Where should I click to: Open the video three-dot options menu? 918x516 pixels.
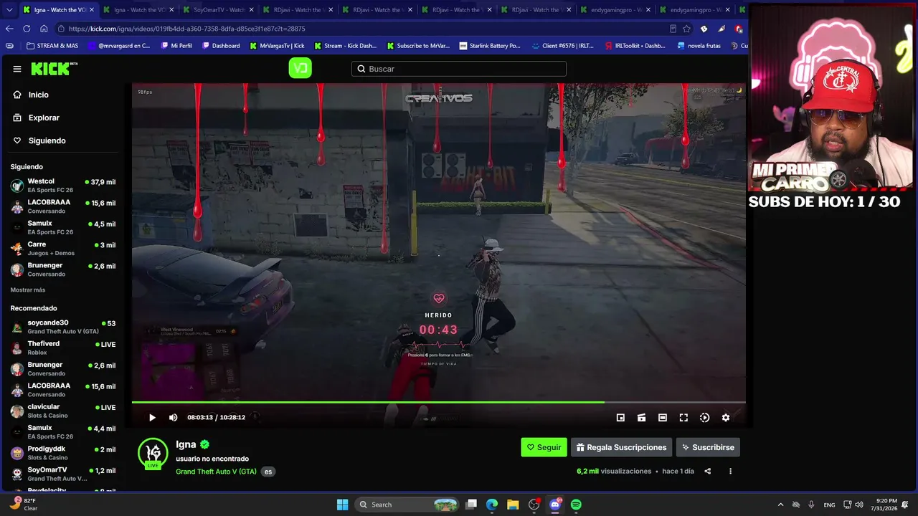[x=730, y=471]
